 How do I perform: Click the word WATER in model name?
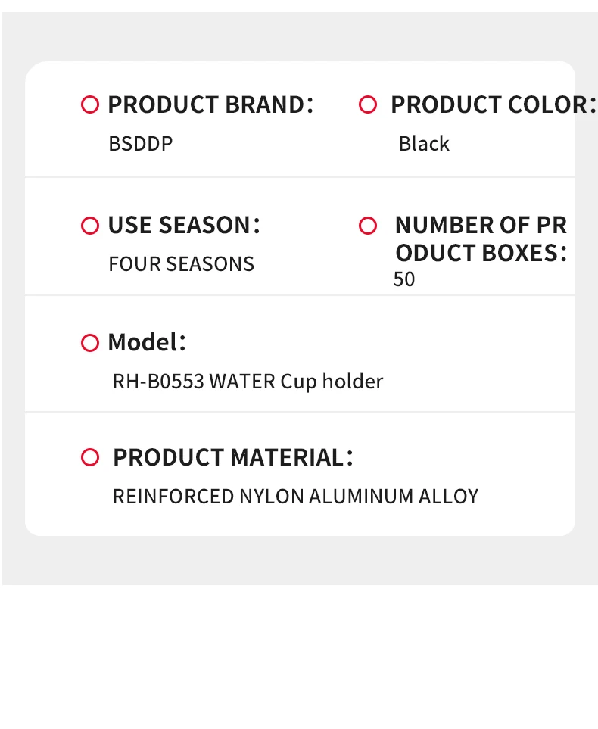tap(242, 381)
